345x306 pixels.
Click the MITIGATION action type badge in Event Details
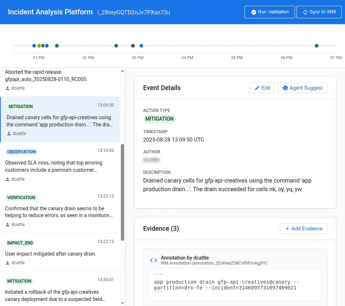(x=159, y=119)
